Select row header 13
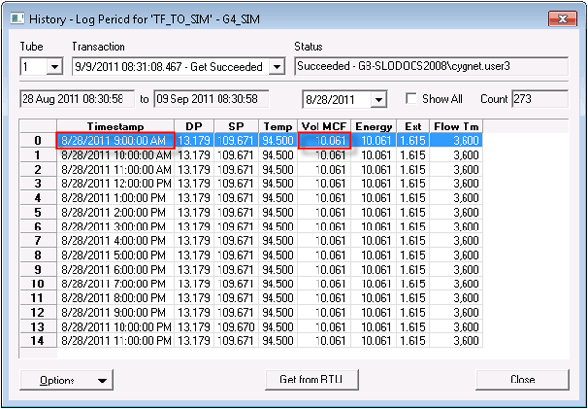588x409 pixels. (x=38, y=327)
